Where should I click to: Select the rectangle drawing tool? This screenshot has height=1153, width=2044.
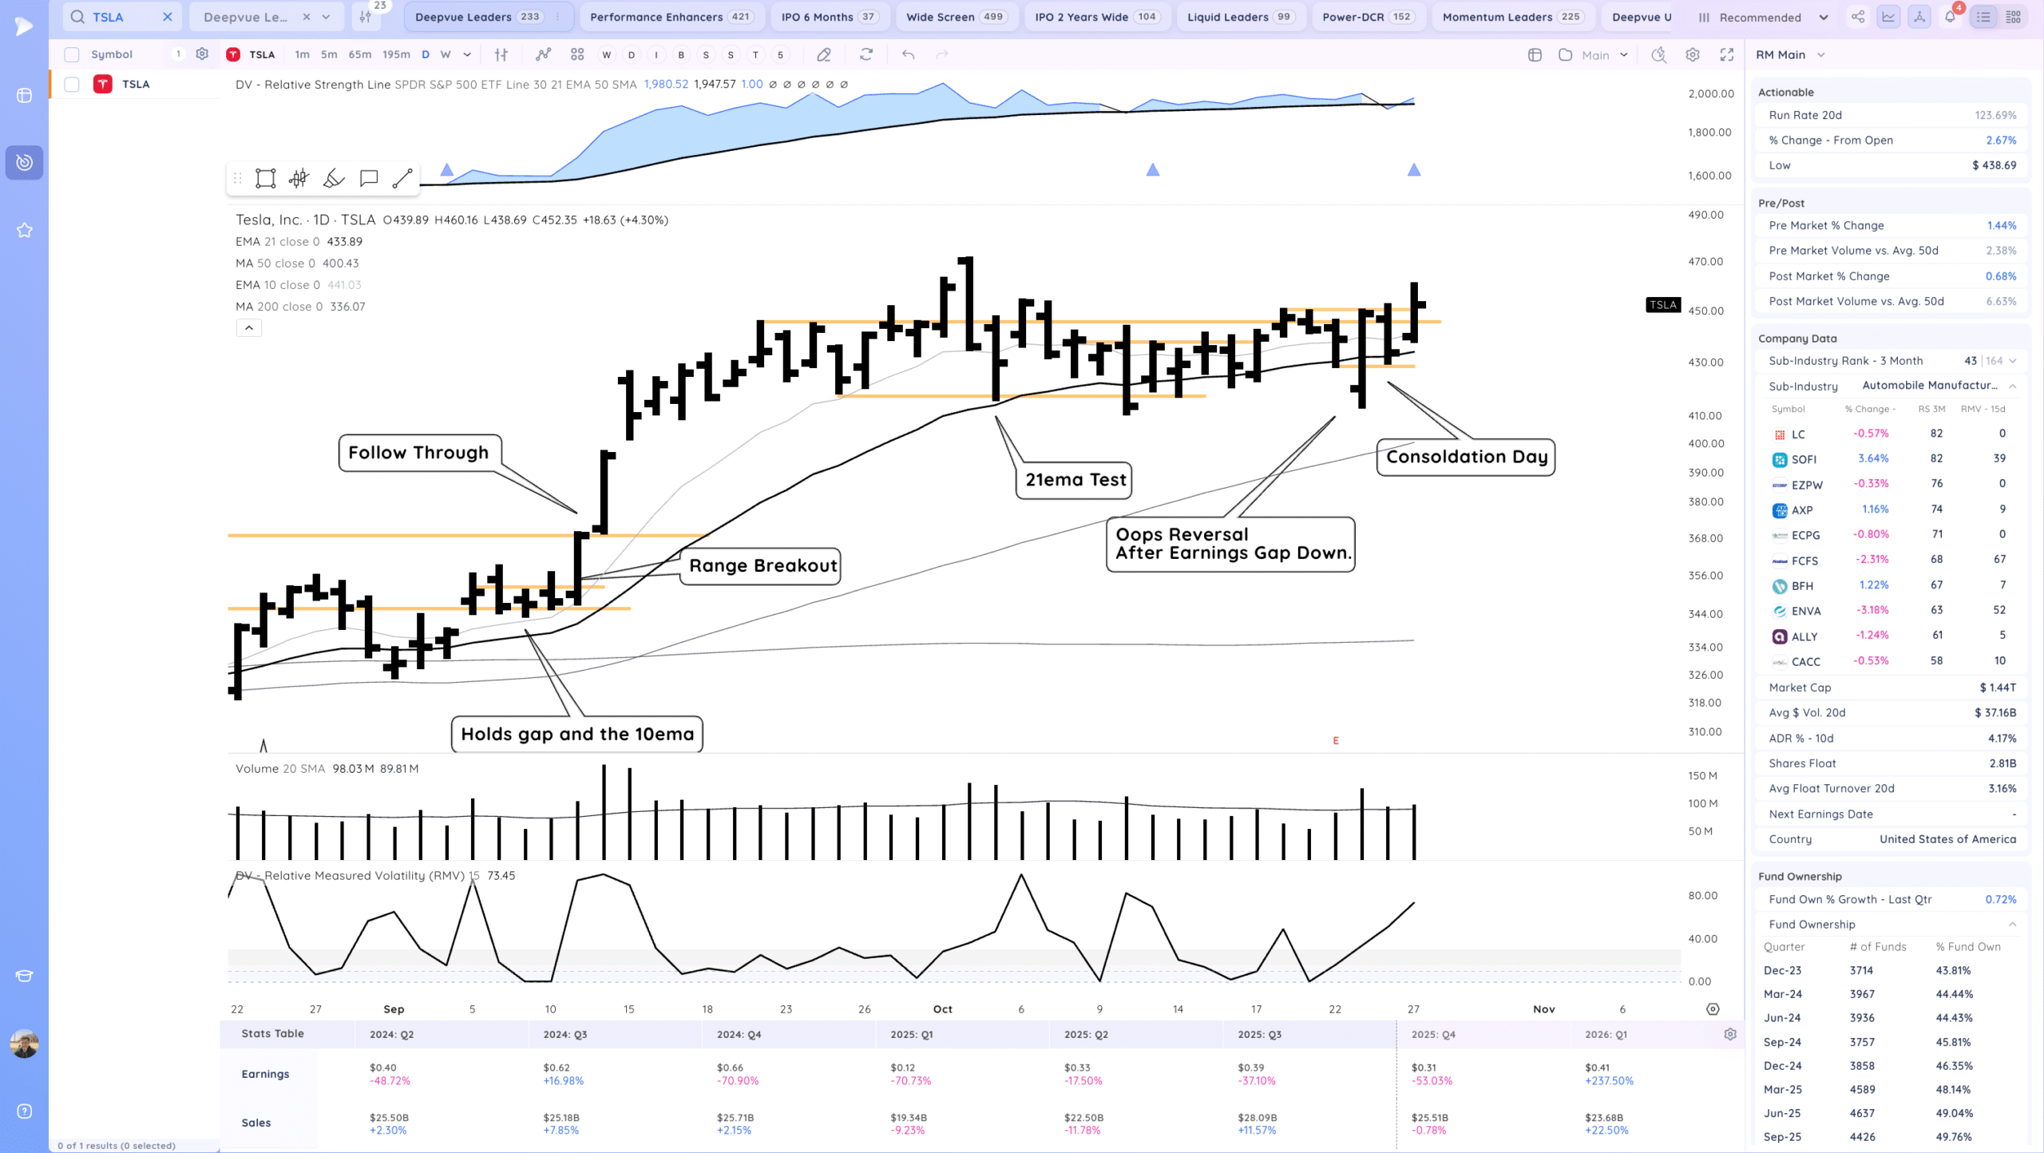265,178
